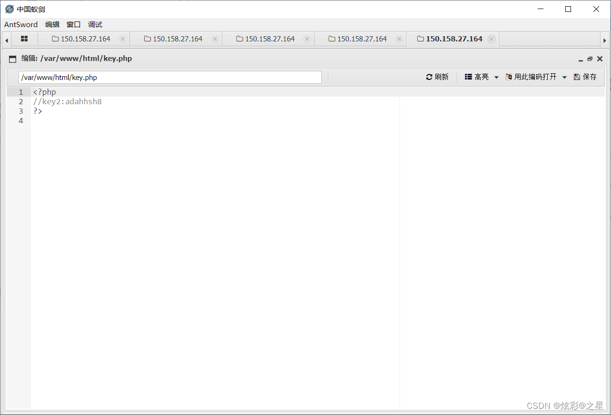Image resolution: width=611 pixels, height=415 pixels.
Task: Click the floppy disk save icon
Action: tap(577, 77)
